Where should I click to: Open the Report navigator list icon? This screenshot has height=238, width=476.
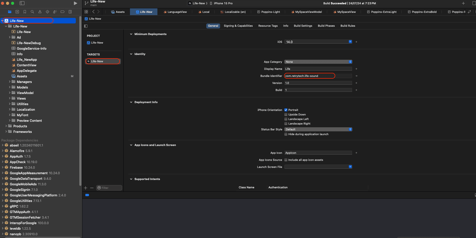click(70, 12)
